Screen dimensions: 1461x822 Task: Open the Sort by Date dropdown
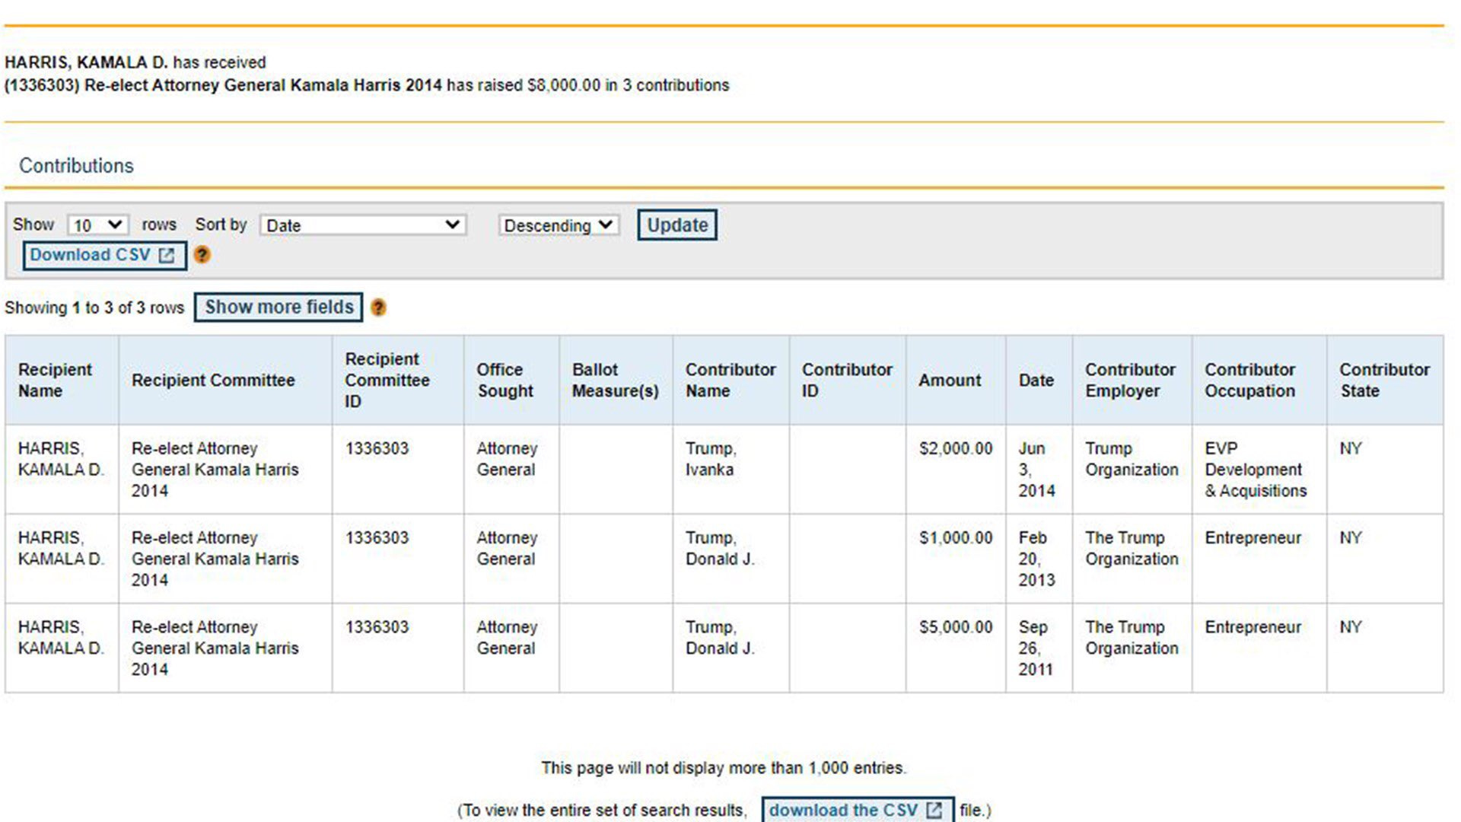coord(363,225)
